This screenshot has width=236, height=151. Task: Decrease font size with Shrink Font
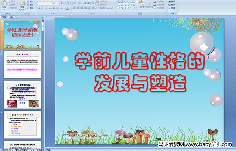(x=65, y=3)
